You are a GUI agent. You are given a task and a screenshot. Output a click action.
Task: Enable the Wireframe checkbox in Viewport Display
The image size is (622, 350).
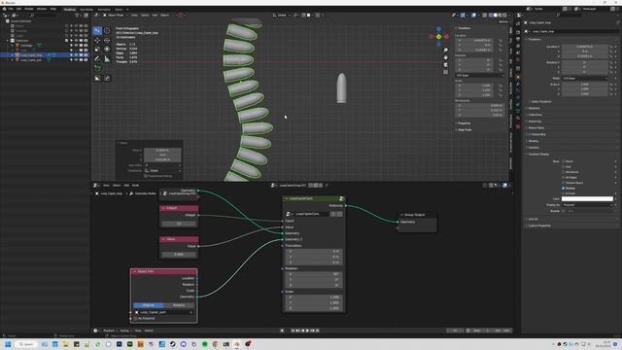pyautogui.click(x=564, y=172)
